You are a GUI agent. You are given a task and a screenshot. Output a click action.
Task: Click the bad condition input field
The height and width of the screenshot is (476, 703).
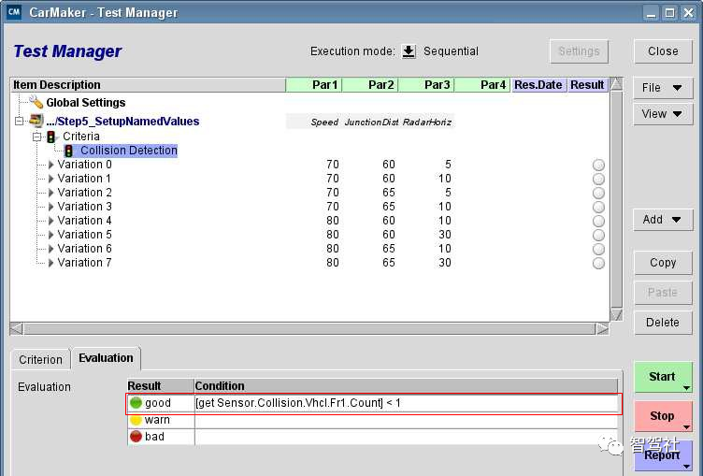tap(406, 437)
